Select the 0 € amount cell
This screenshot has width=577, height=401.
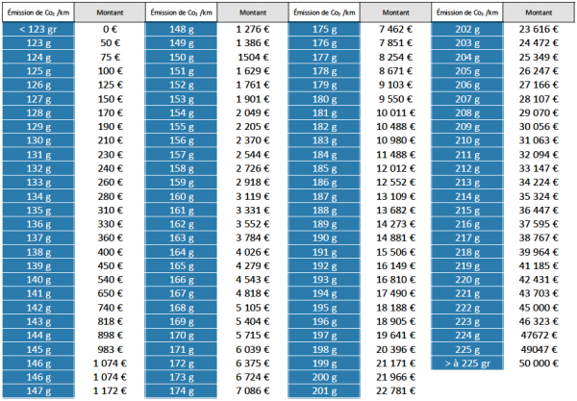click(x=109, y=29)
